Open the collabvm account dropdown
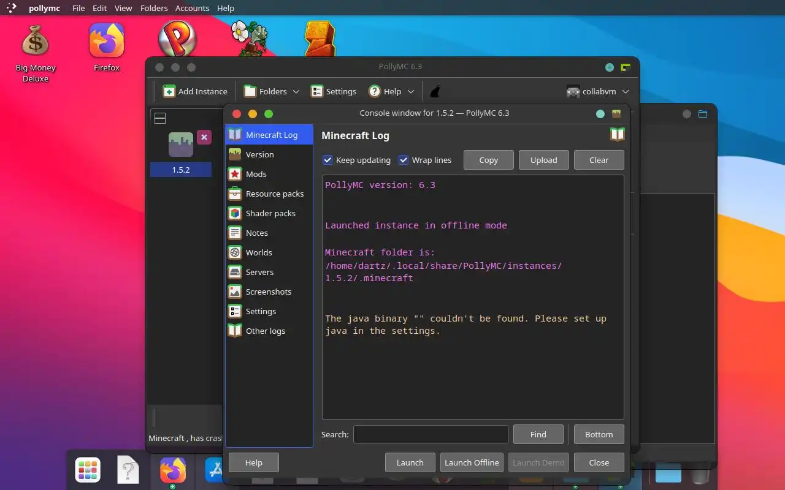Screen dimensions: 785x490 [x=598, y=91]
